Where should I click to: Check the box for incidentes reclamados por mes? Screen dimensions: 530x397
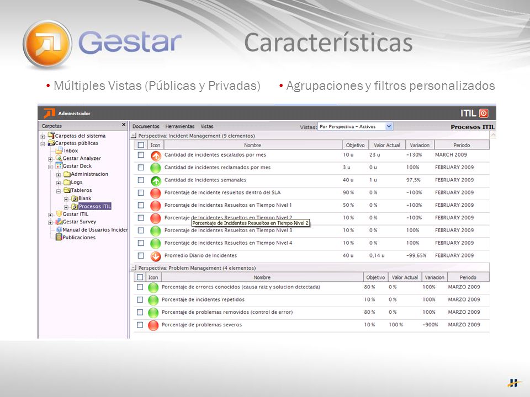click(141, 168)
